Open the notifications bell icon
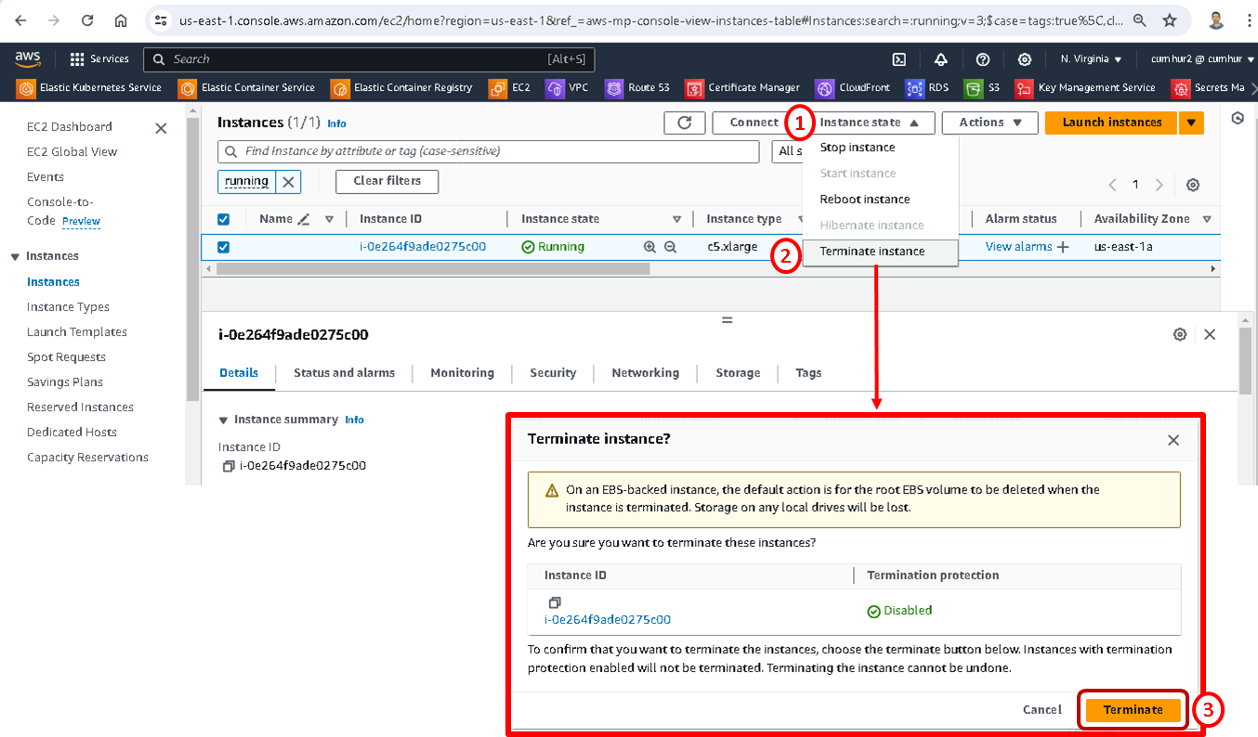This screenshot has height=737, width=1258. pos(941,59)
